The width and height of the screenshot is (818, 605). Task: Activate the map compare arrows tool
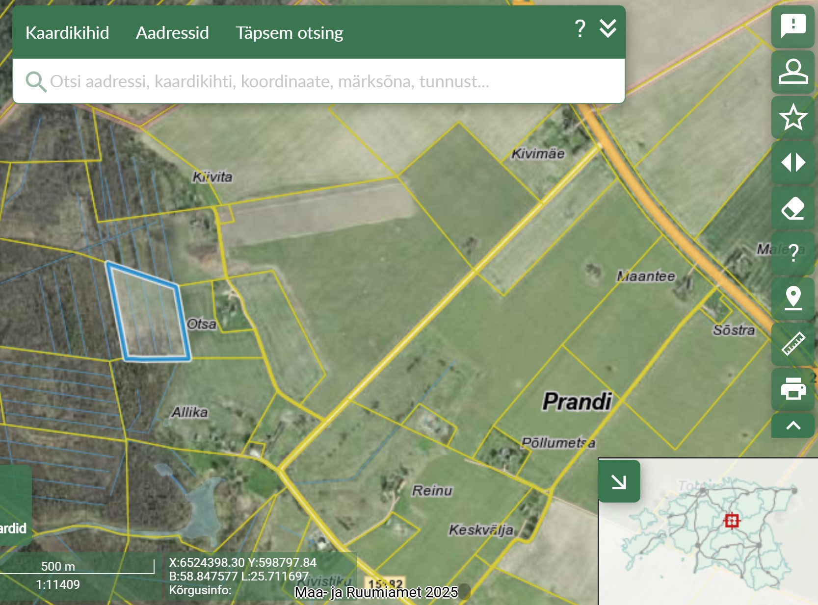pos(792,162)
